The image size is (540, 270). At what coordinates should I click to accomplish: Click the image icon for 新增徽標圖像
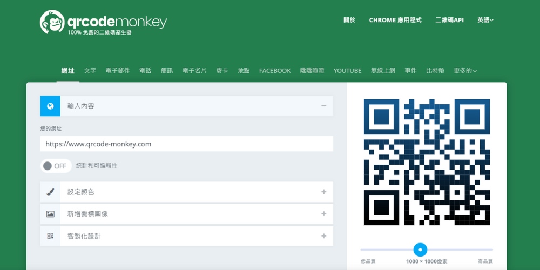point(50,214)
